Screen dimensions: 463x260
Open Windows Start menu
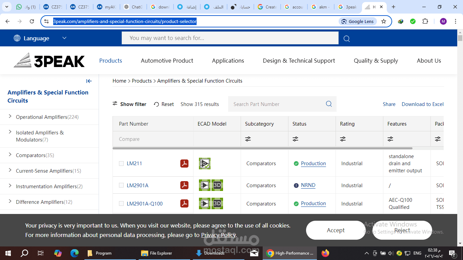(8, 253)
